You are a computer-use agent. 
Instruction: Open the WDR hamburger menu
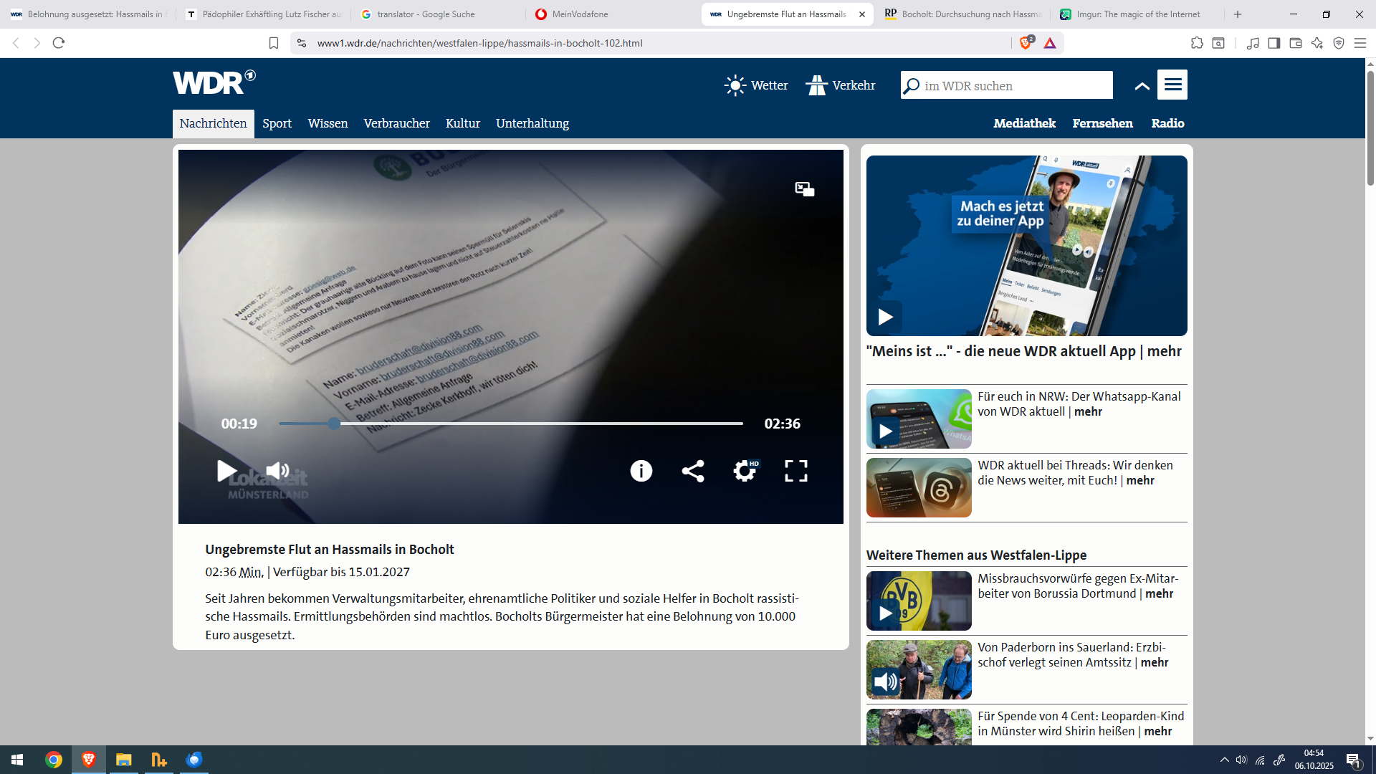click(1172, 85)
